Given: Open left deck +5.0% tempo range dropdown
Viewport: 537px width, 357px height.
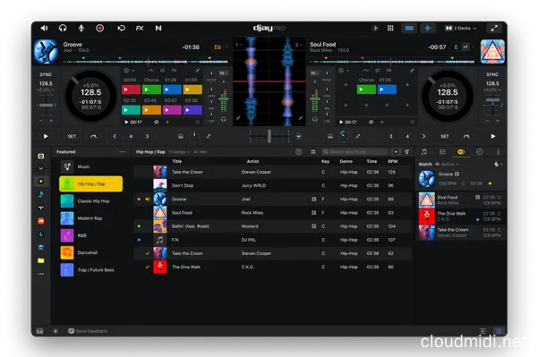Looking at the screenshot, I should coord(46,89).
